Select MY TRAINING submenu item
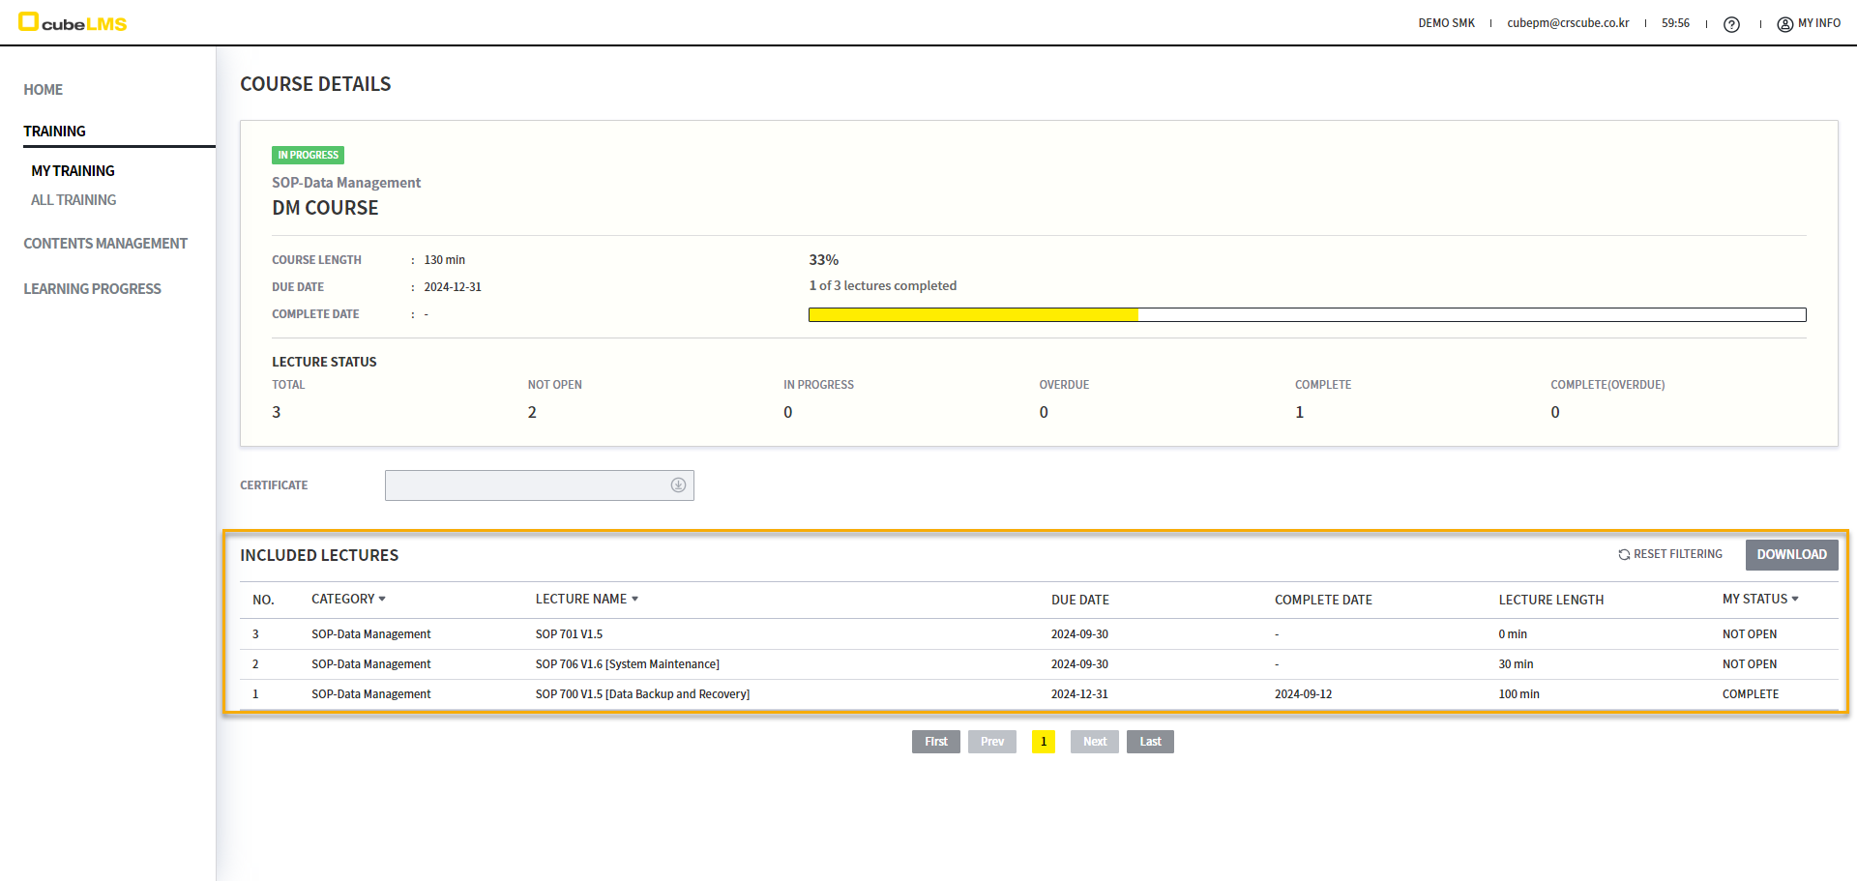This screenshot has width=1857, height=881. pyautogui.click(x=74, y=171)
